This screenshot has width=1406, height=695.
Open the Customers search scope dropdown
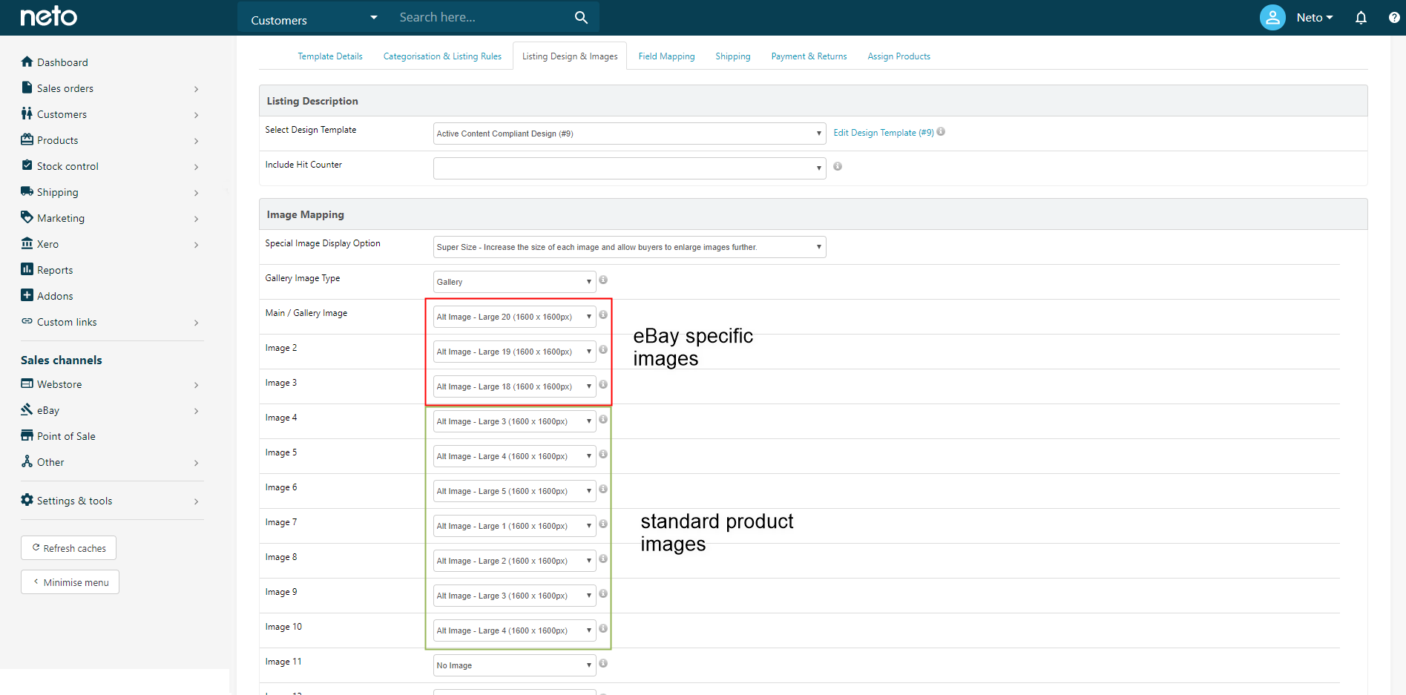(314, 18)
